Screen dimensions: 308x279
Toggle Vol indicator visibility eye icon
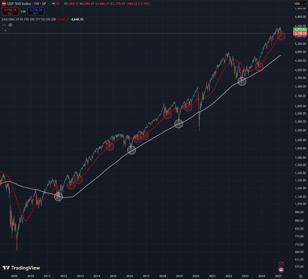click(10, 25)
